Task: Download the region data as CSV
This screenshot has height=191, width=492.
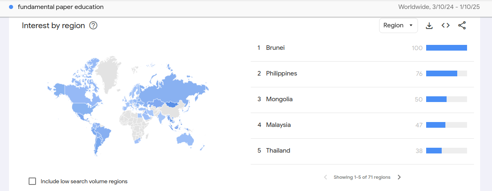Action: click(x=429, y=26)
